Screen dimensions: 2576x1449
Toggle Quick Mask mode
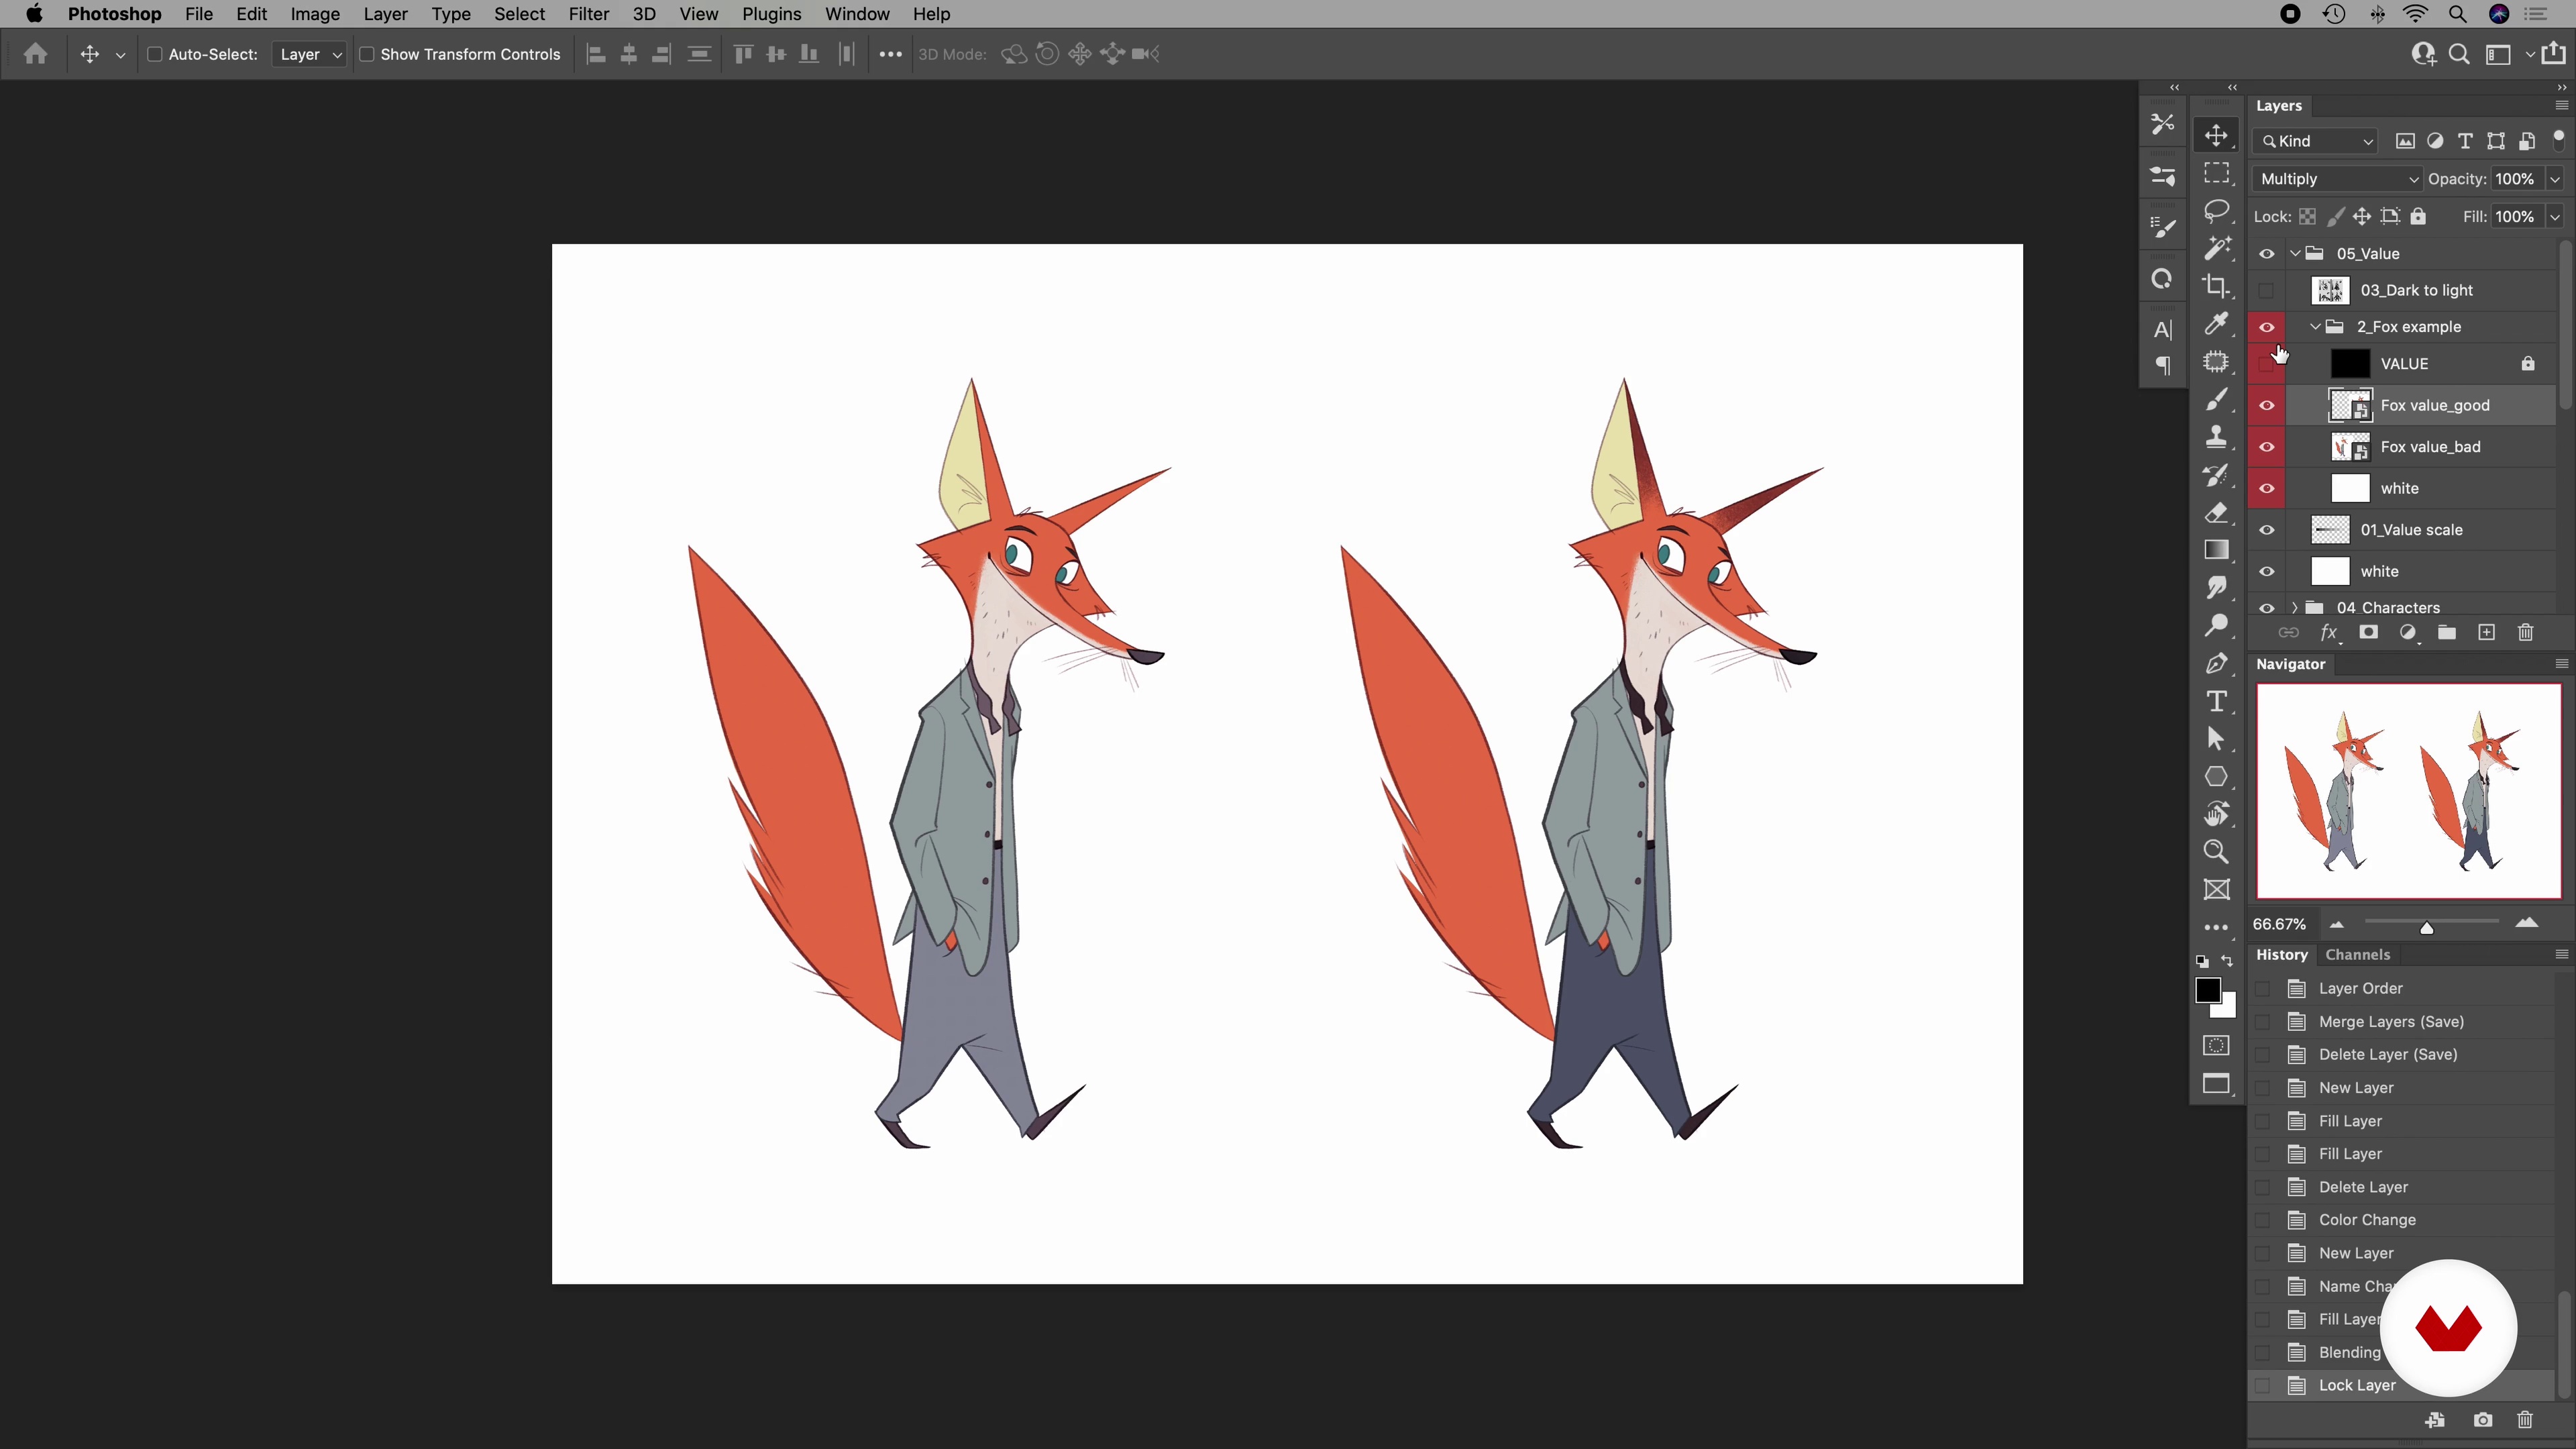click(x=2216, y=1046)
